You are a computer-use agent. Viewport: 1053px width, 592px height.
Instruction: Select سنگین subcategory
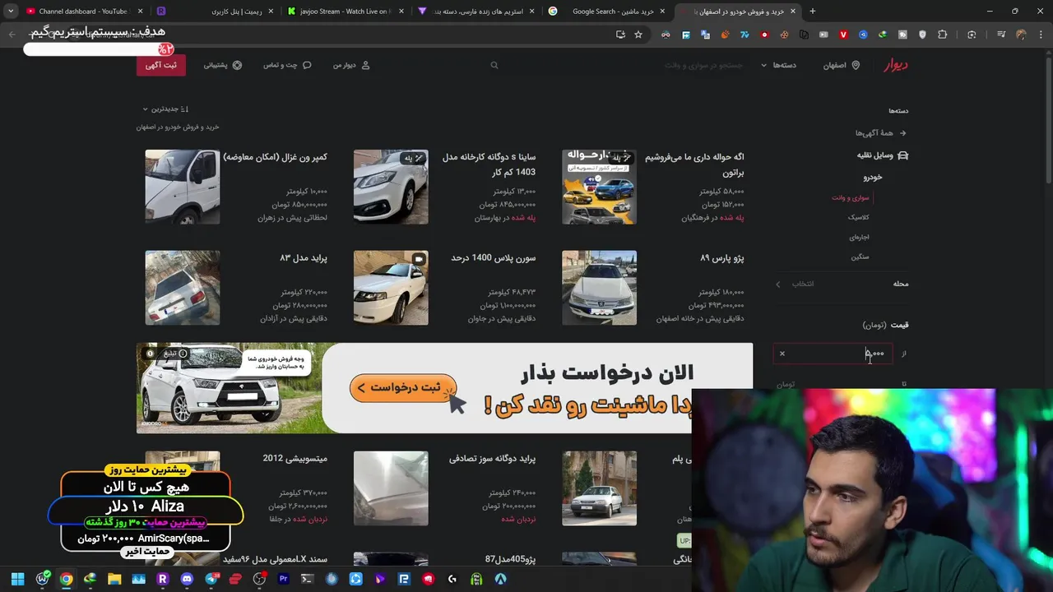pyautogui.click(x=860, y=257)
